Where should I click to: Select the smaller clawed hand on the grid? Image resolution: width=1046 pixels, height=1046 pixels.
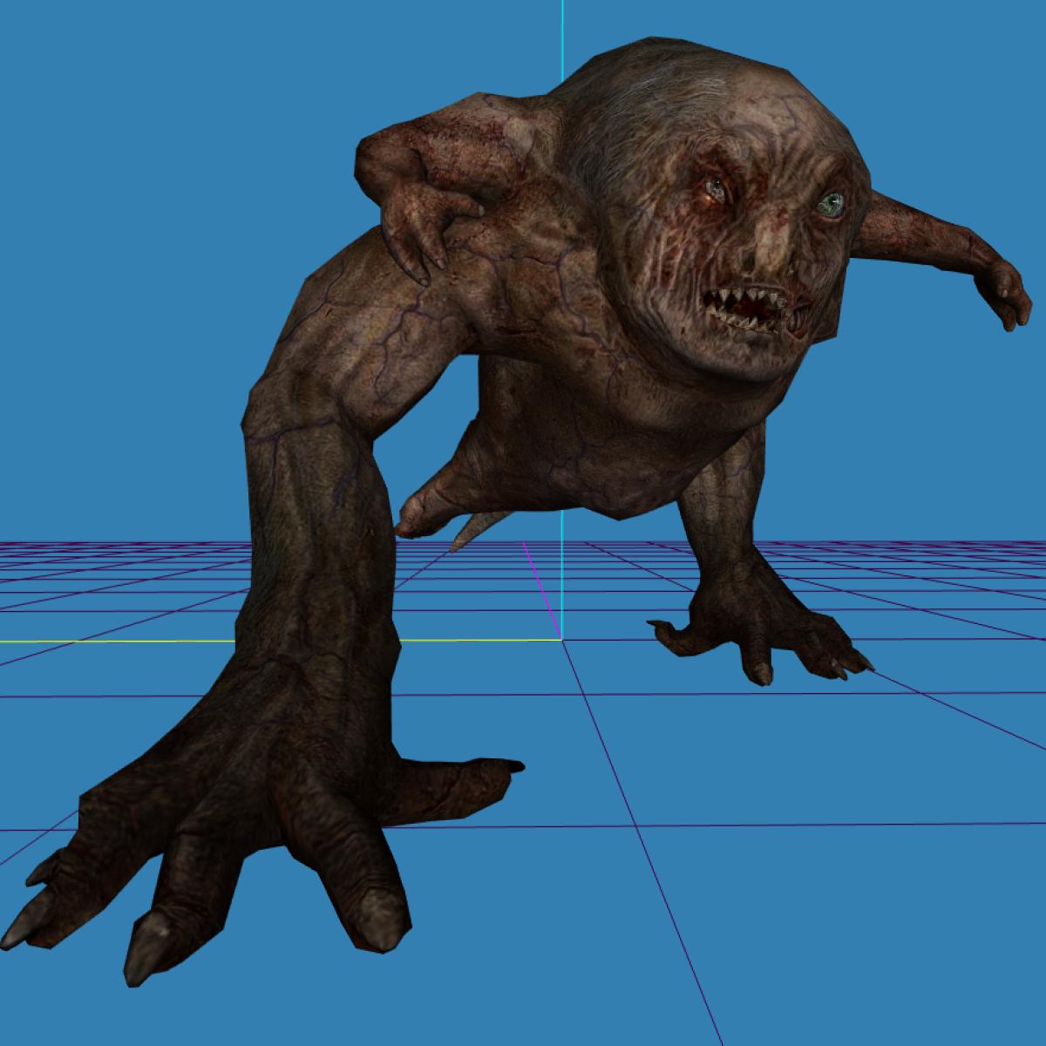coord(758,628)
